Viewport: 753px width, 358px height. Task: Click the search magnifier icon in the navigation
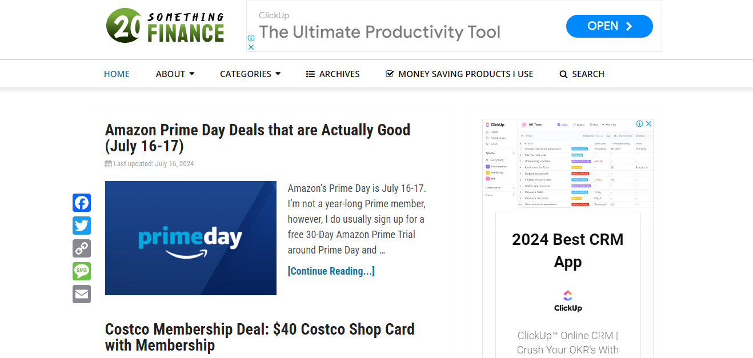(563, 74)
